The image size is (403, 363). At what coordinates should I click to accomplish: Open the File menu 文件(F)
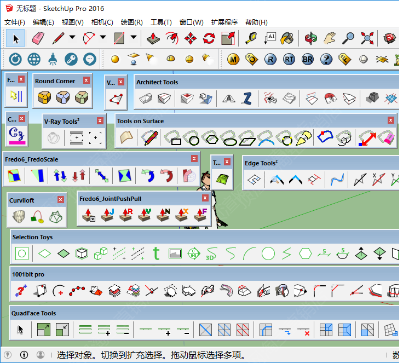[x=15, y=22]
